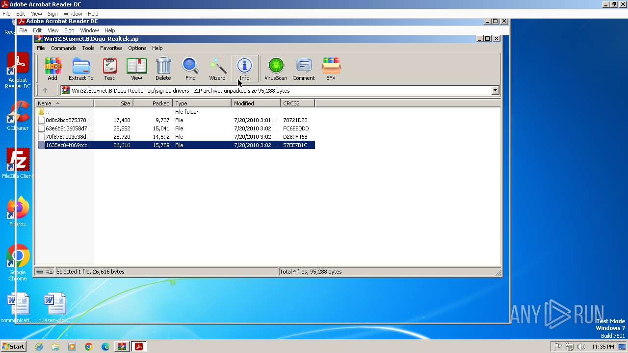Open the WinRAR Help menu

157,48
